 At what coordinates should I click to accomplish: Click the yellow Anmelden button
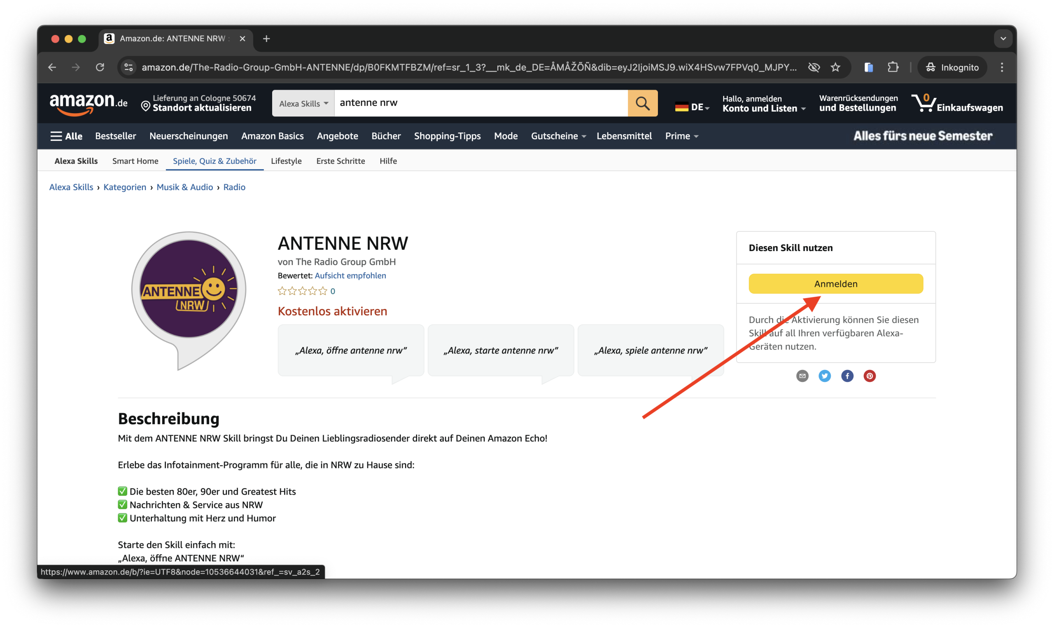pyautogui.click(x=835, y=284)
